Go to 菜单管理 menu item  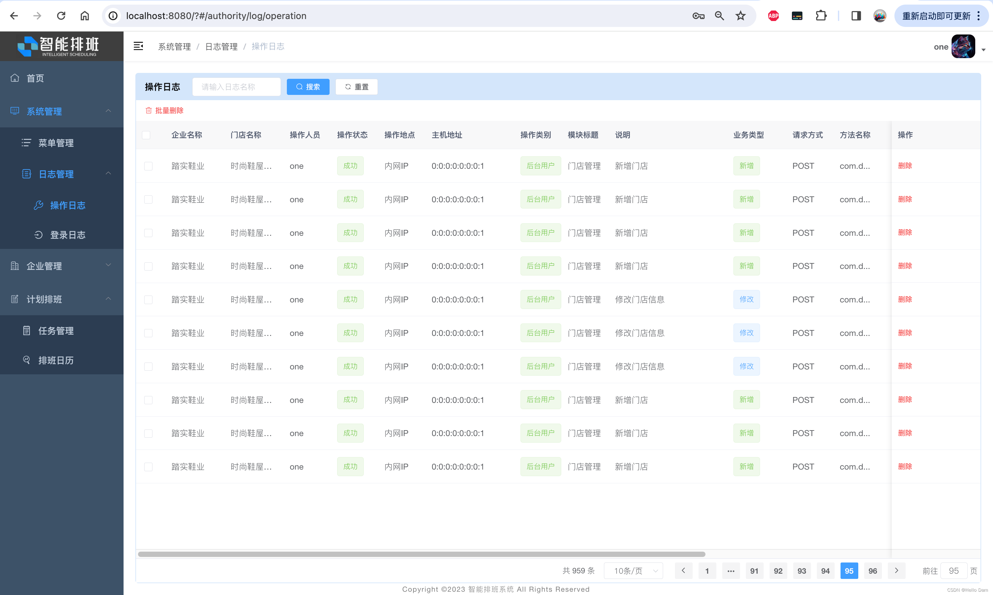(56, 143)
